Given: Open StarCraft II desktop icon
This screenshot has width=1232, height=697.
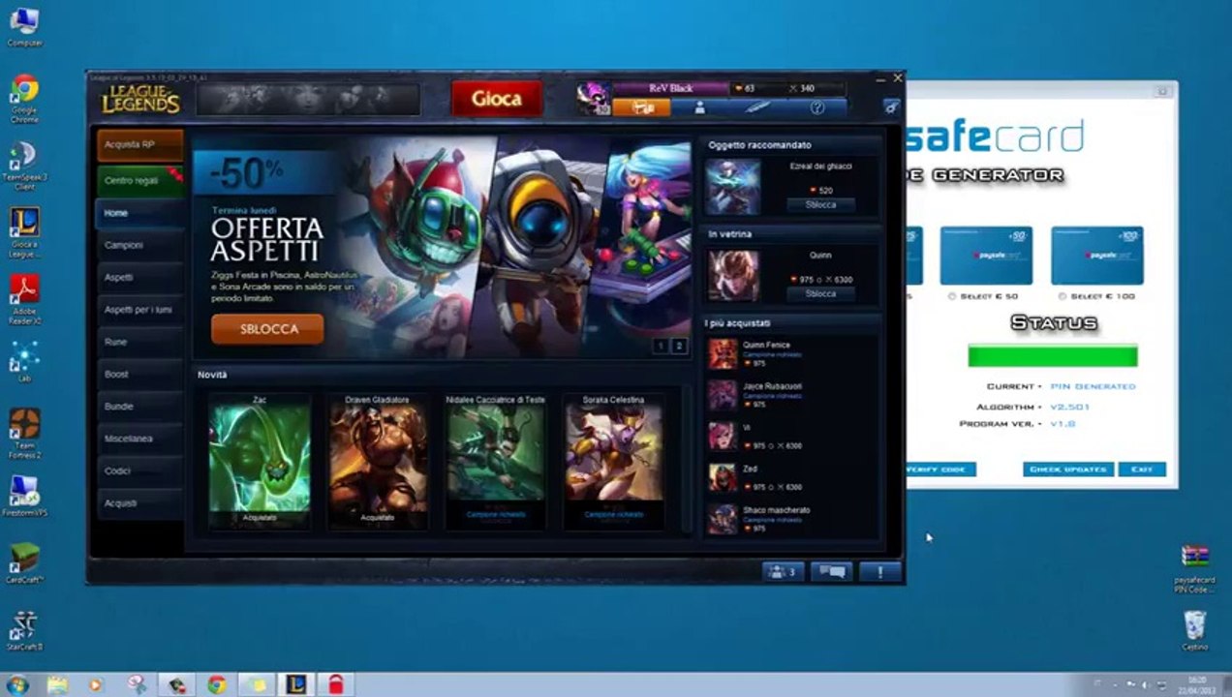Looking at the screenshot, I should (24, 631).
